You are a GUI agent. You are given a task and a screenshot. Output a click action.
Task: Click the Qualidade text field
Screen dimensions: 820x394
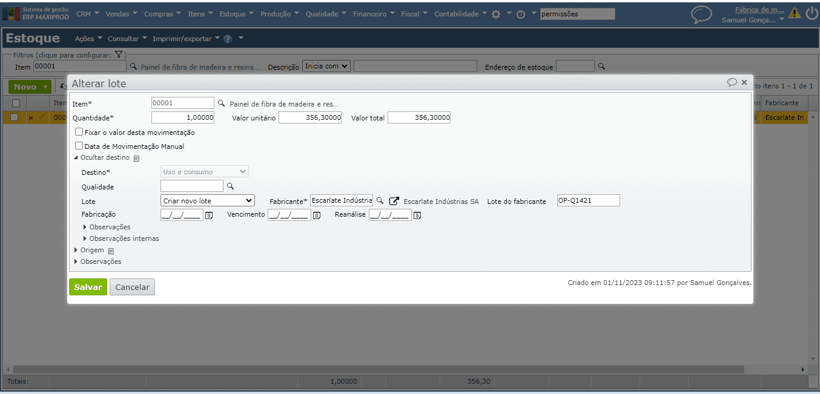[192, 186]
